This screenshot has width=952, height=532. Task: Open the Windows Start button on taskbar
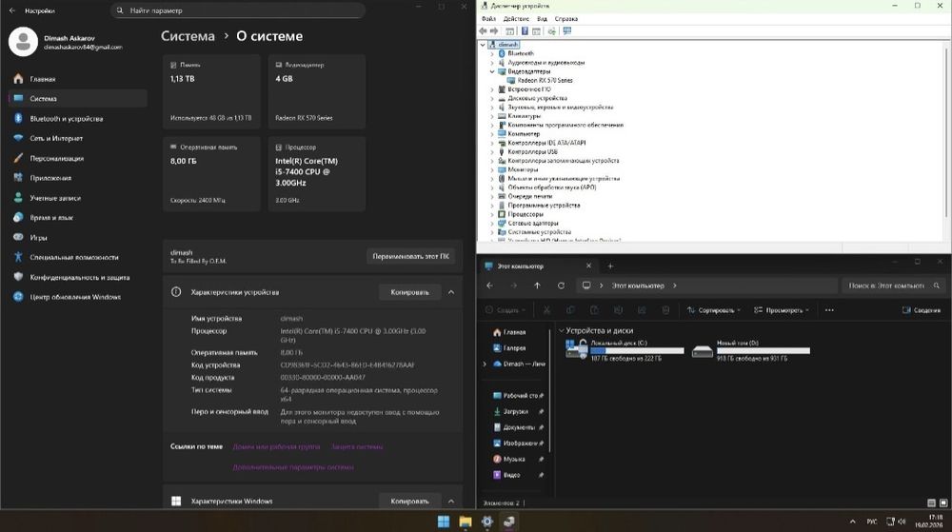(444, 522)
